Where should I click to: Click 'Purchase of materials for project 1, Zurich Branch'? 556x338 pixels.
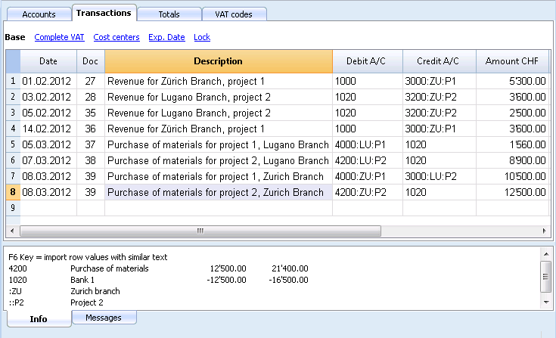[219, 176]
